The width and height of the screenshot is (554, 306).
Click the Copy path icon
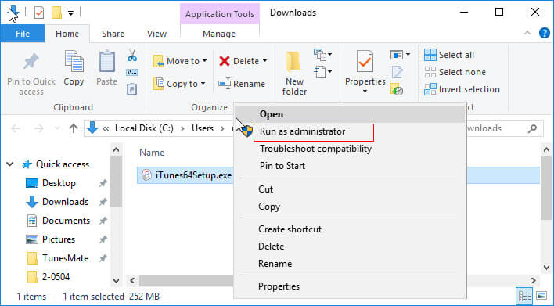pos(131,73)
